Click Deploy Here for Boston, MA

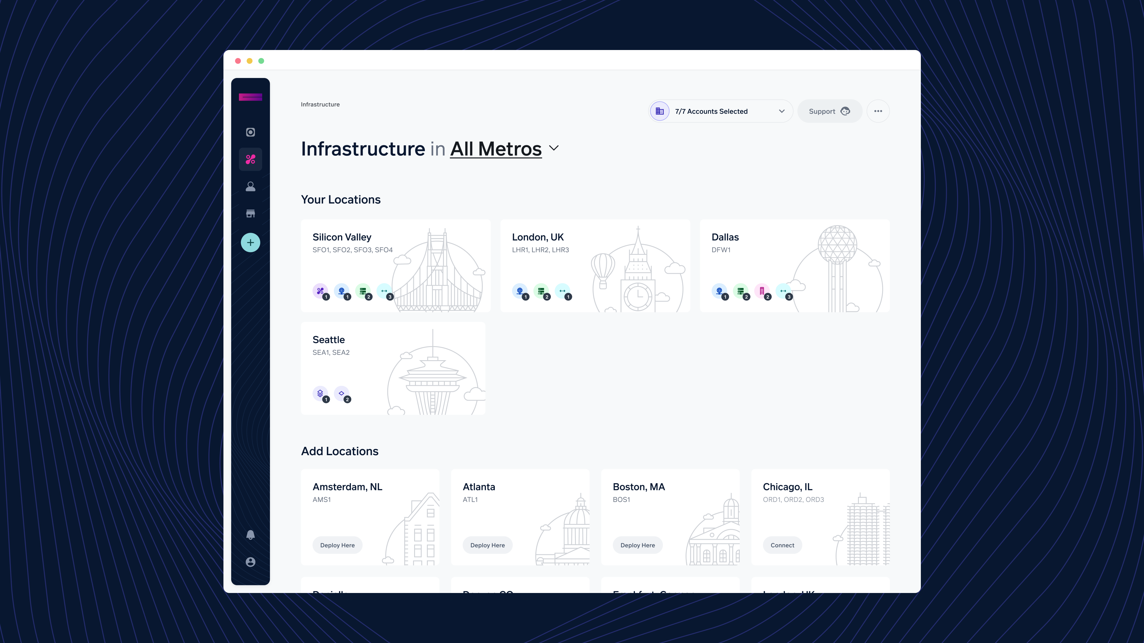pos(637,545)
